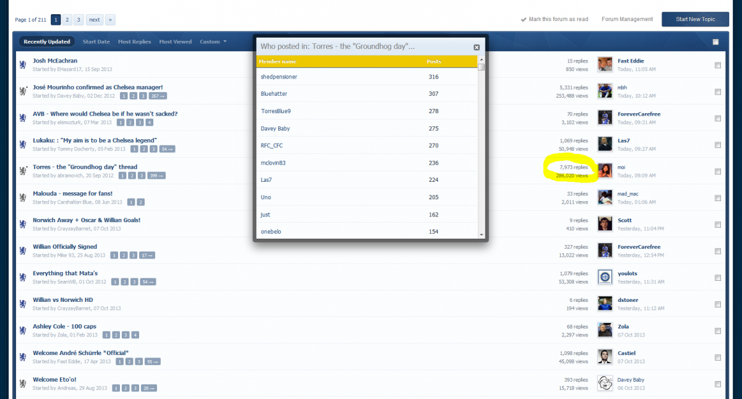Sort topics by Most Viewed
Image resolution: width=742 pixels, height=399 pixels.
tap(176, 42)
